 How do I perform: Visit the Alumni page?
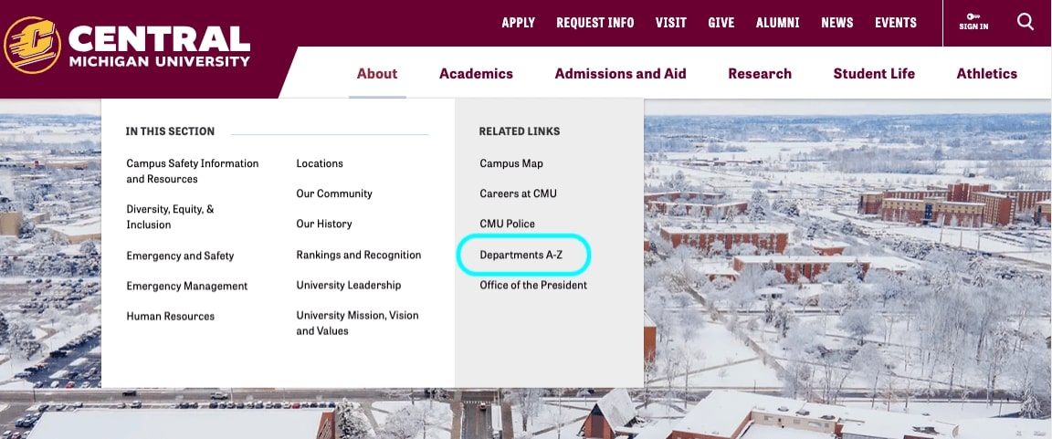coord(777,23)
